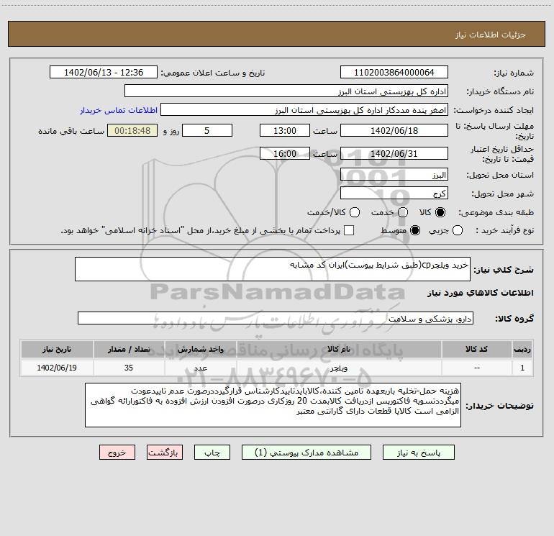This screenshot has width=554, height=536.
Task: Choose جزیی purchase process type
Action: (x=457, y=230)
